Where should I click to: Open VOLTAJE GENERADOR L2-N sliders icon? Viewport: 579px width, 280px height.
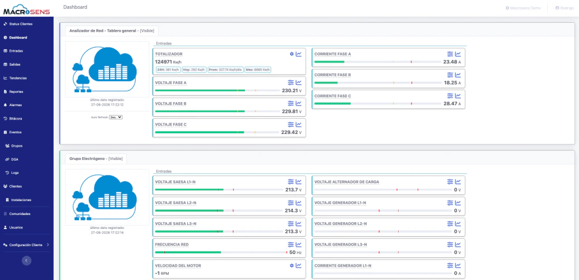[450, 224]
